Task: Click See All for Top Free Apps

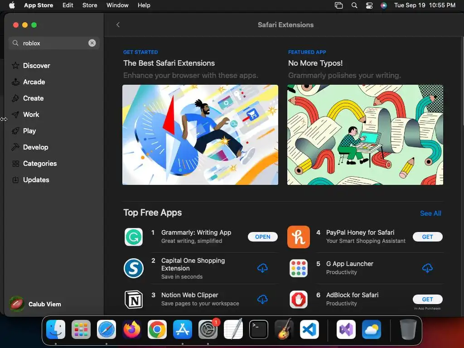Action: (430, 213)
